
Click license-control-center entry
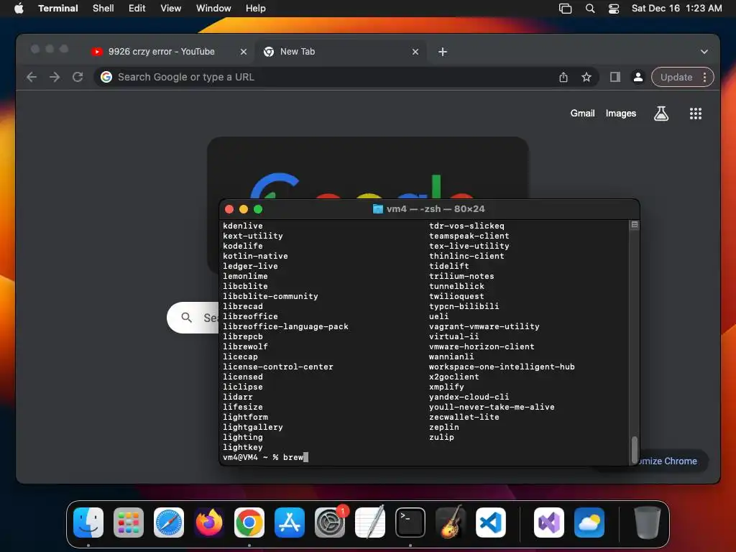[x=278, y=367]
